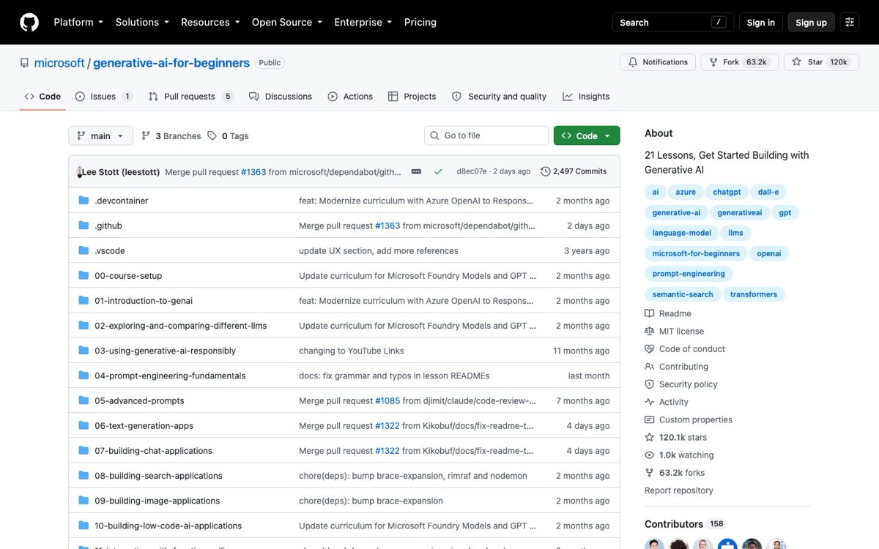The width and height of the screenshot is (879, 549).
Task: Switch to the Issues tab
Action: click(x=103, y=97)
